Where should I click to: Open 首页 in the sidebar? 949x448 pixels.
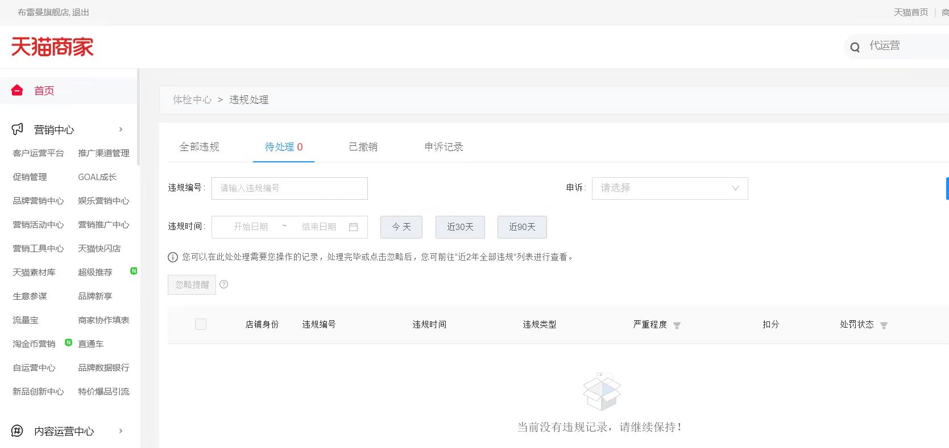coord(44,91)
